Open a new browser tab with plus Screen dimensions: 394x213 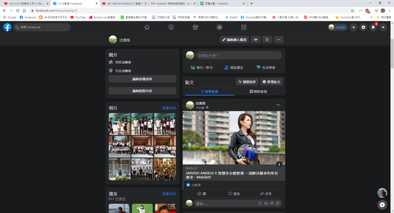point(252,3)
